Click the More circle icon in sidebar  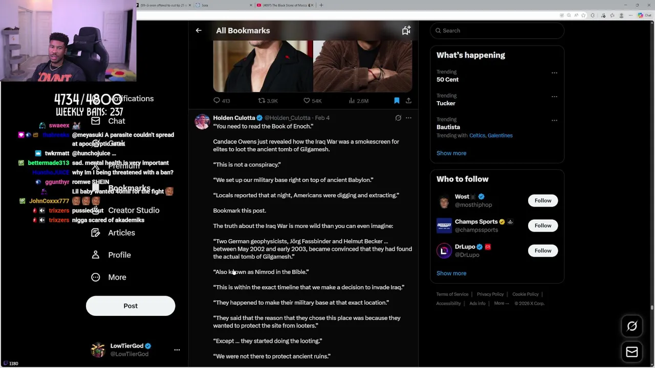96,277
